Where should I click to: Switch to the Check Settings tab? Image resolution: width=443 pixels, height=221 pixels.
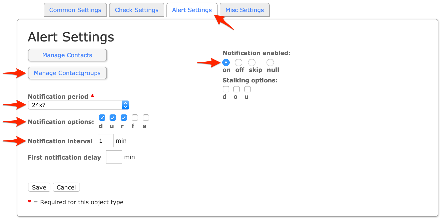(136, 10)
